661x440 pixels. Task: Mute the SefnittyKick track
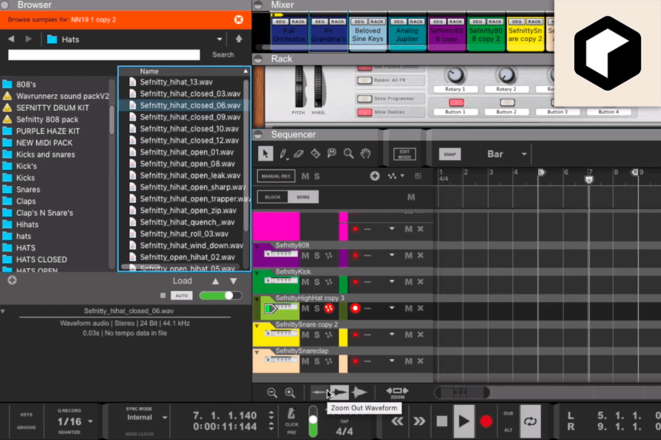click(x=306, y=281)
